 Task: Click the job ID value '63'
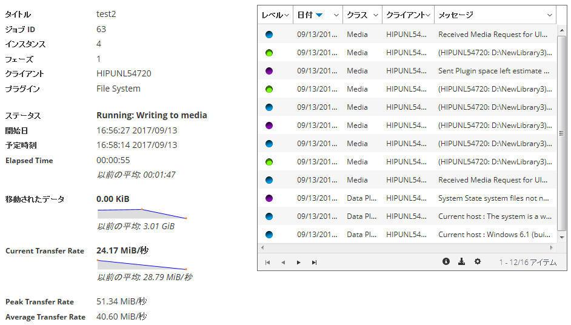(x=101, y=29)
